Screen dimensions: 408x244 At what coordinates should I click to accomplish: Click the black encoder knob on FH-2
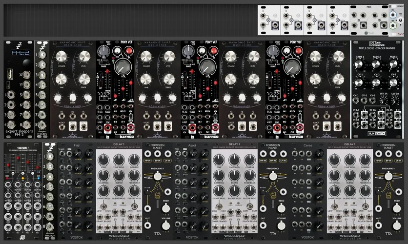[26, 63]
